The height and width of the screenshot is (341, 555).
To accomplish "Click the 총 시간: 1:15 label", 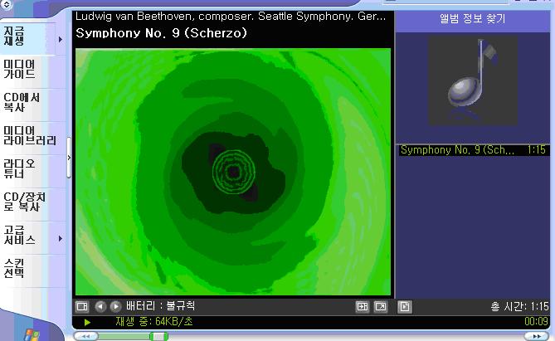I will 519,306.
